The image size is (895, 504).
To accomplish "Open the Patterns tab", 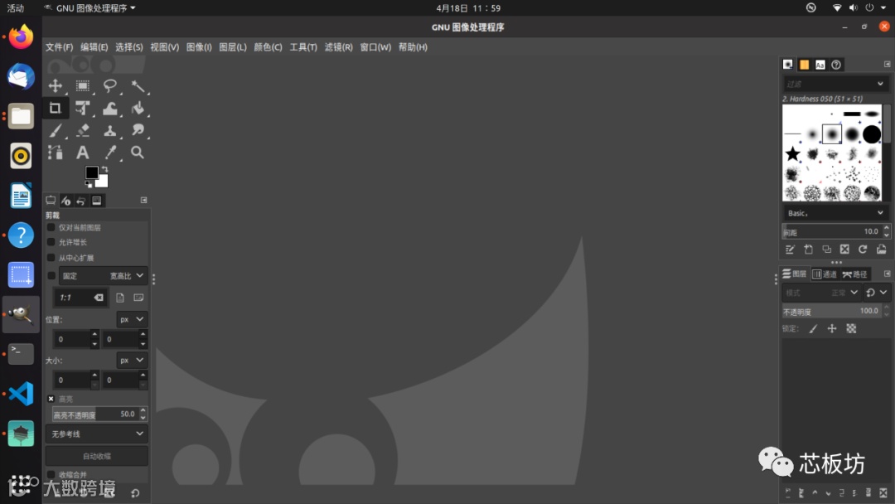I will pos(804,65).
